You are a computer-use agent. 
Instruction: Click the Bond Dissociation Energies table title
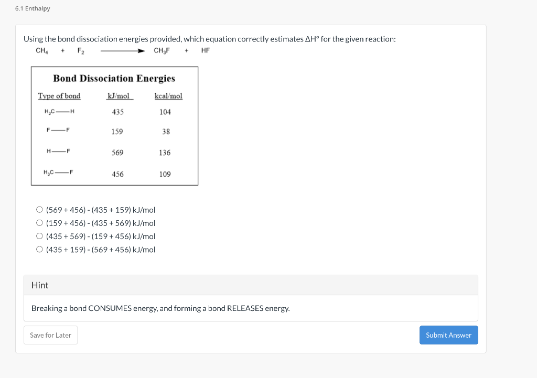(114, 78)
